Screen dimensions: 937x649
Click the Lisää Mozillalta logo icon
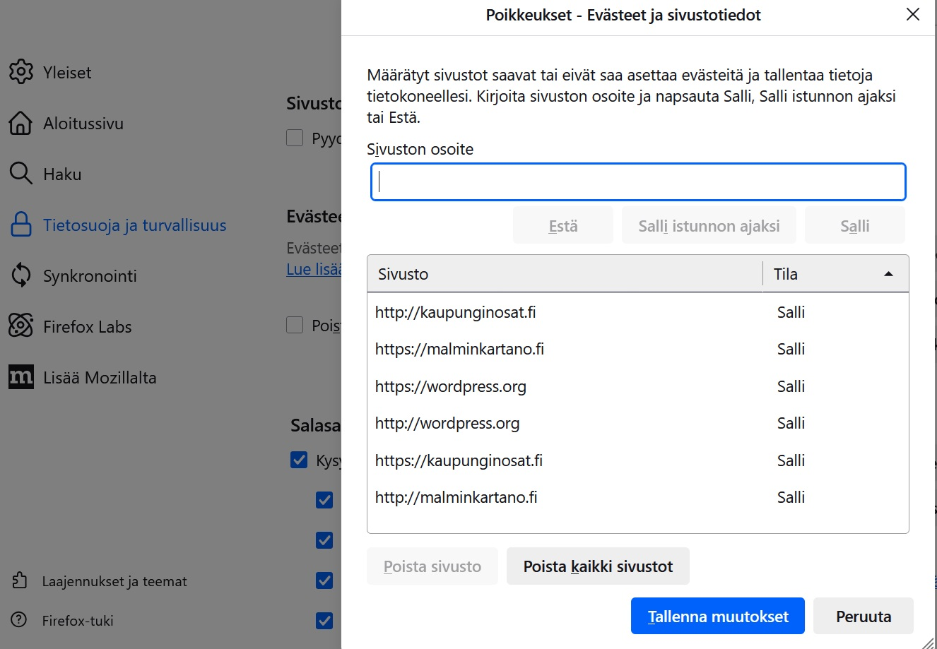[x=21, y=377]
